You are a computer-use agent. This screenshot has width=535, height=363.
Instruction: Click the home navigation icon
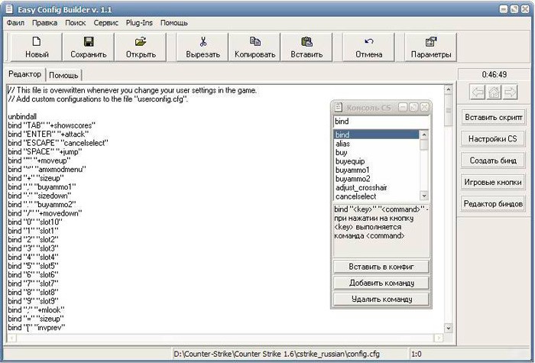pos(494,92)
